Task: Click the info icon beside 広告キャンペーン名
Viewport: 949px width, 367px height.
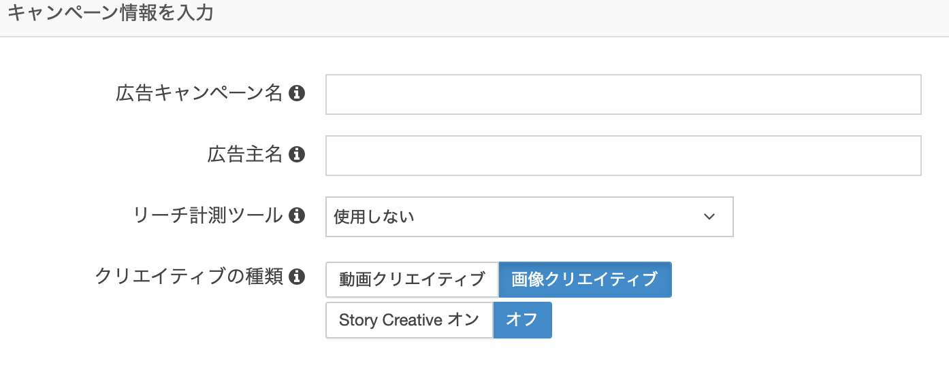Action: pos(296,94)
